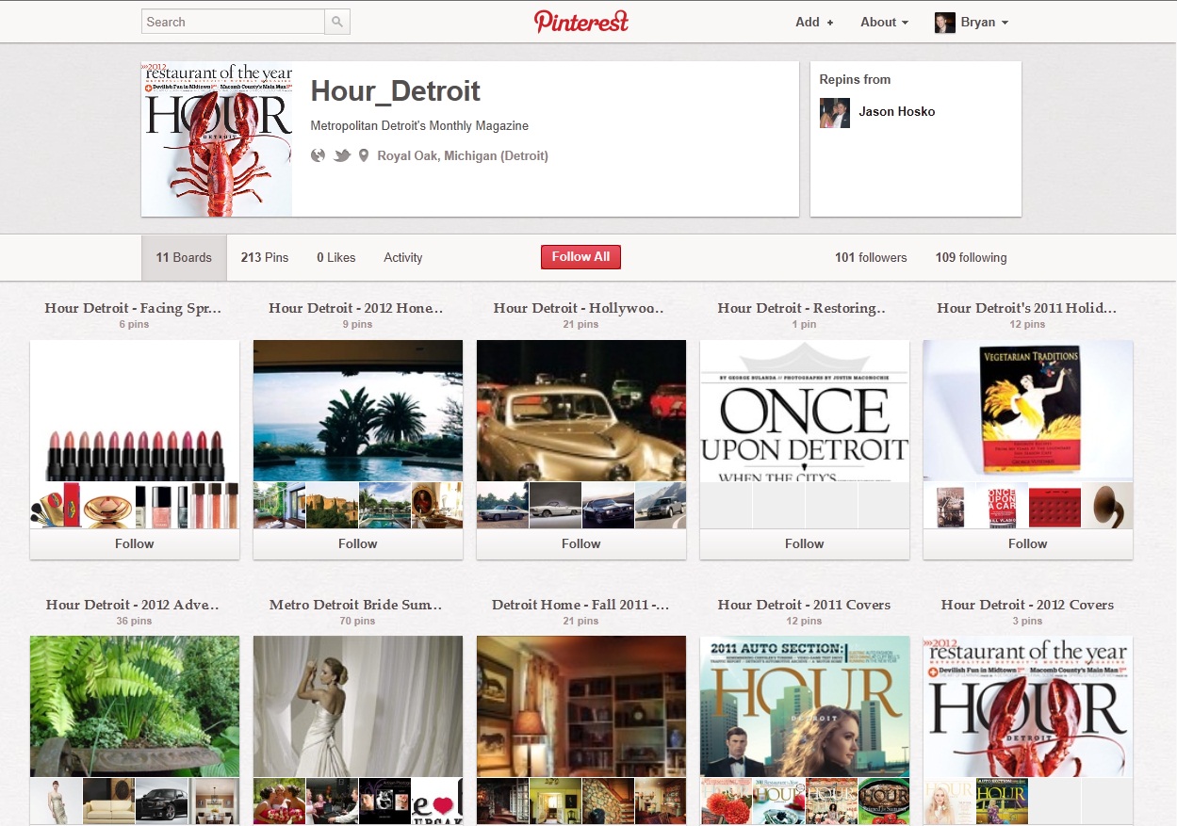The image size is (1177, 826).
Task: Open the About dropdown
Action: 884,22
